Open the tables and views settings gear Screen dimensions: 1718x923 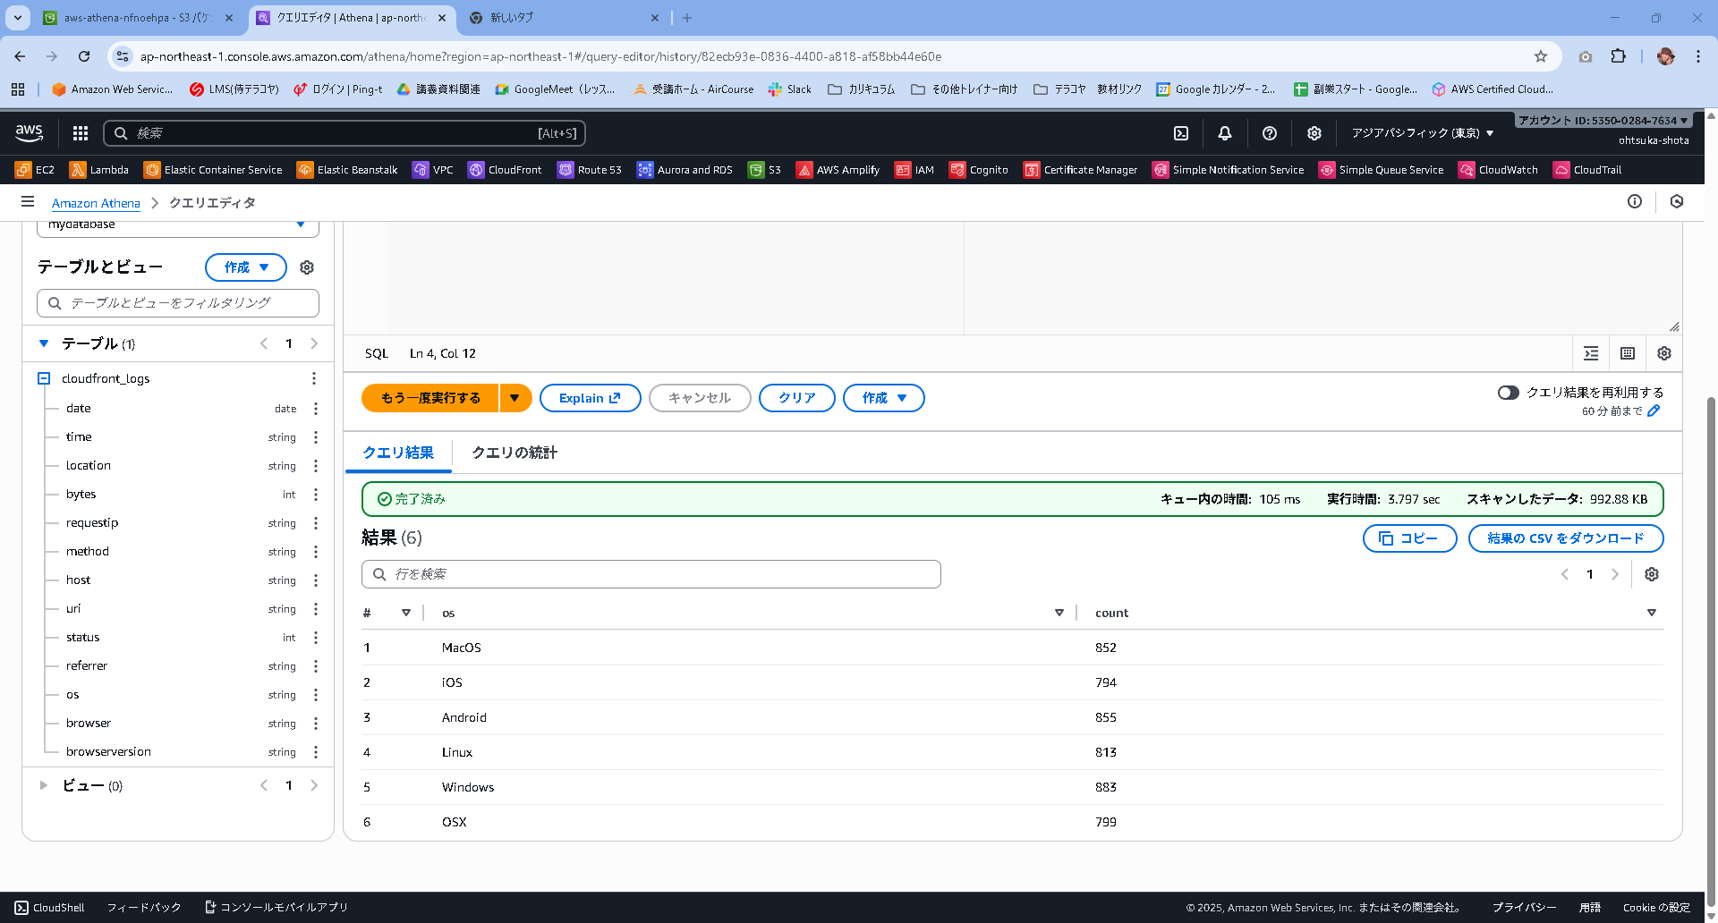307,267
